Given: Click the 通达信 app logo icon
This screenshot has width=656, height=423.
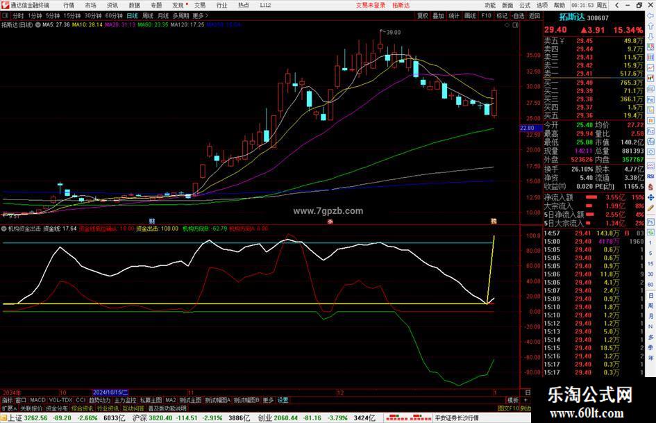Looking at the screenshot, I should (x=5, y=6).
